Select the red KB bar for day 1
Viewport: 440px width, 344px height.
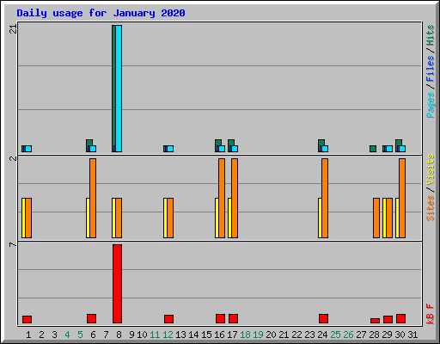click(27, 319)
